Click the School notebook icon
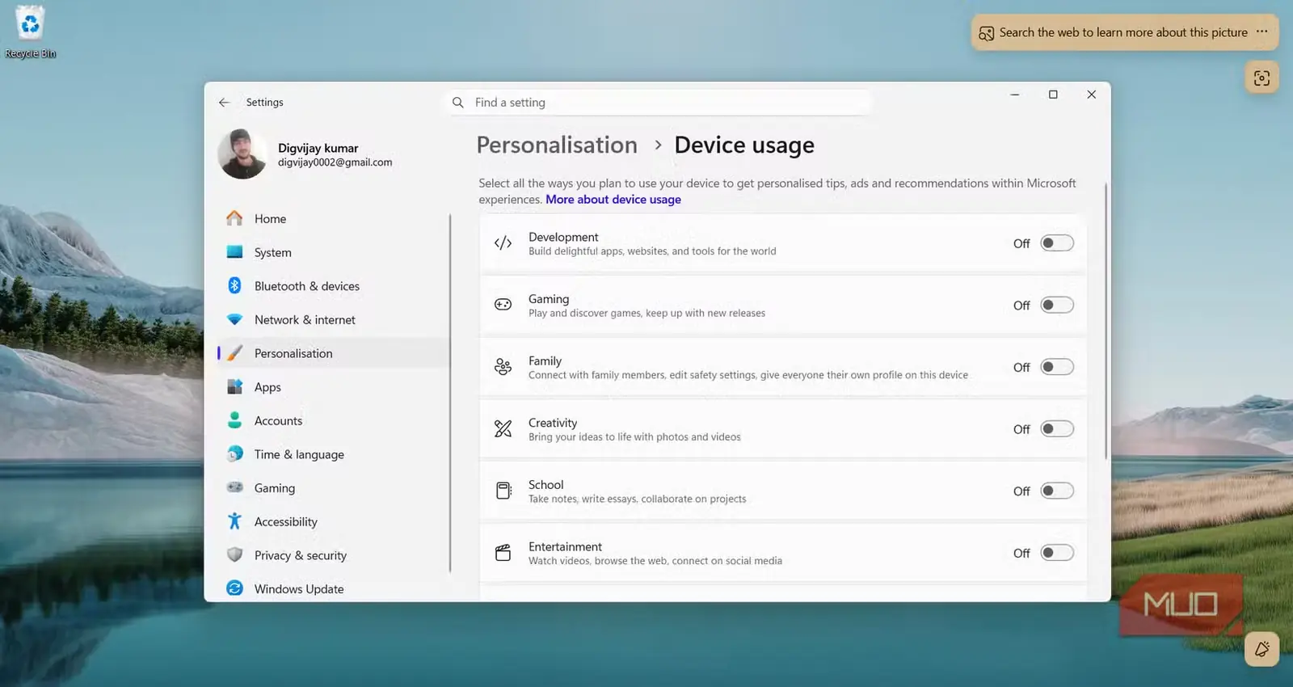 [x=503, y=491]
